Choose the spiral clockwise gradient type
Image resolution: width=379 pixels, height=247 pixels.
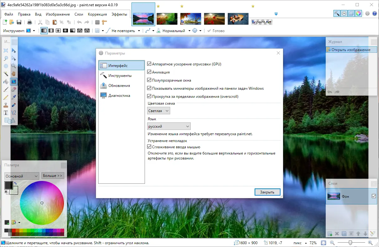click(80, 31)
